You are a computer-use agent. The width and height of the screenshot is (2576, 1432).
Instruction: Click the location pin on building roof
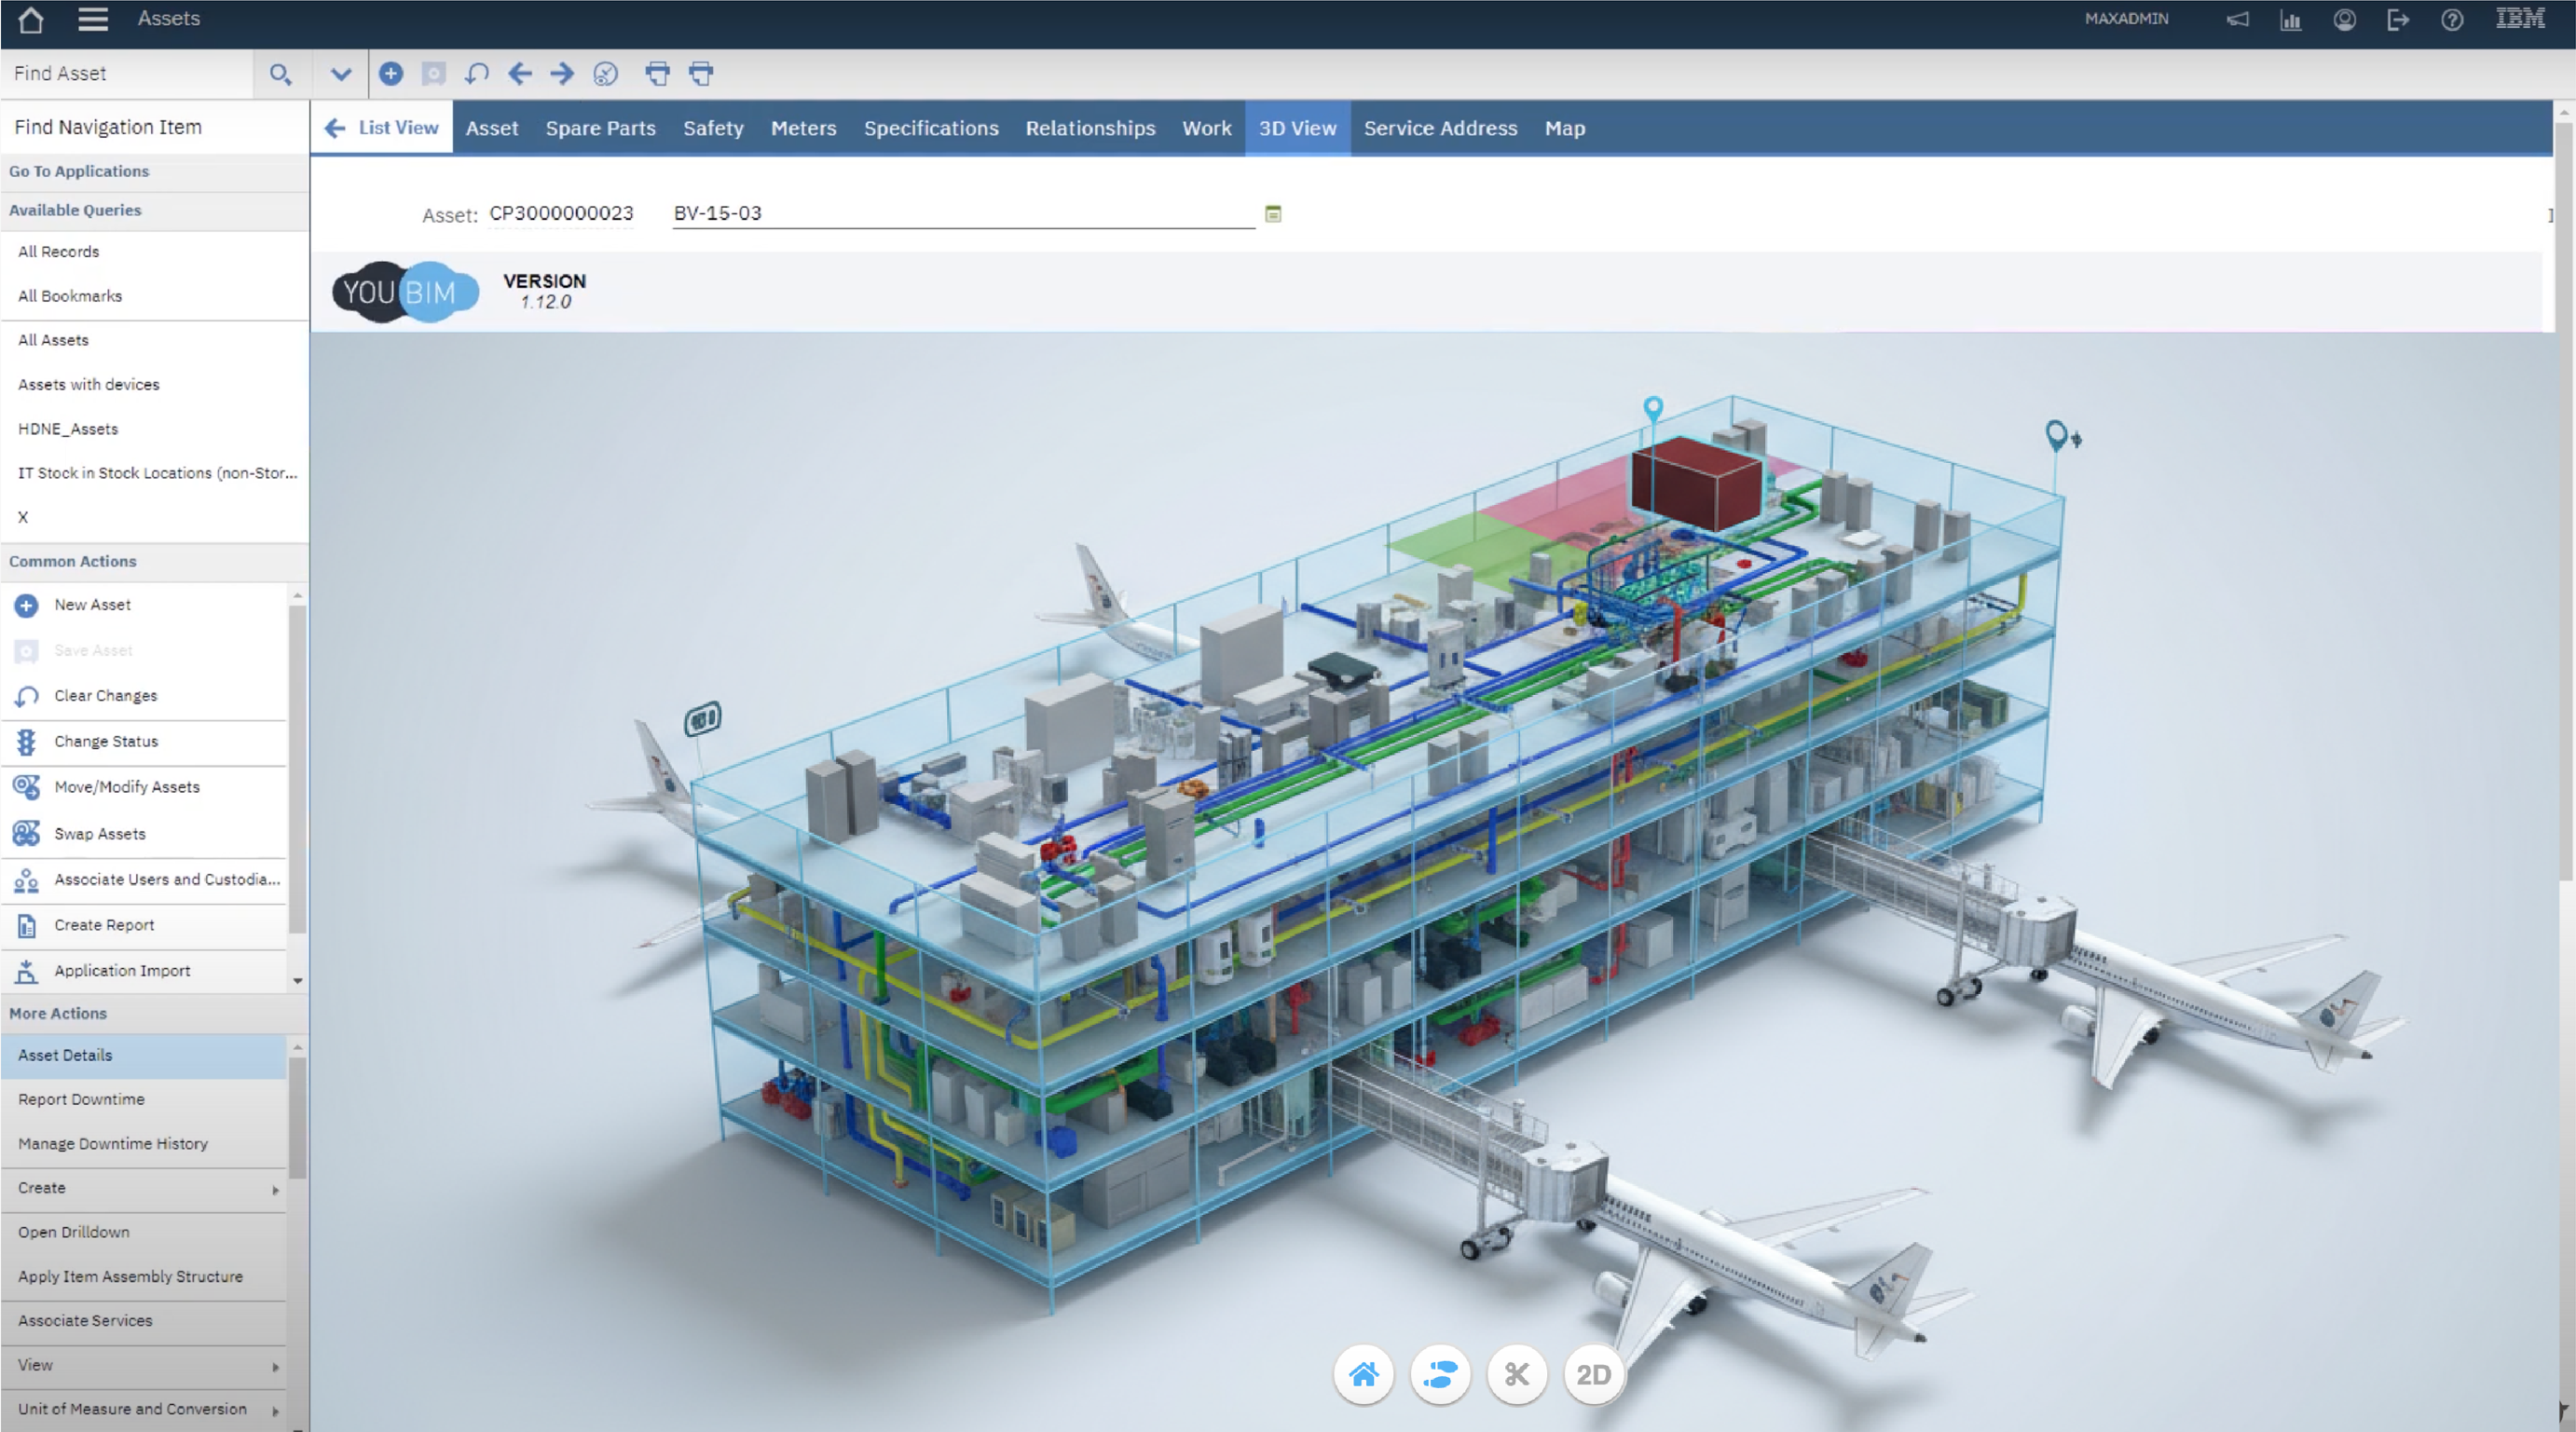tap(1653, 408)
